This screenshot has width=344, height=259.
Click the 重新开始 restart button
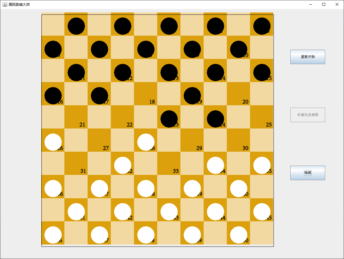(307, 57)
